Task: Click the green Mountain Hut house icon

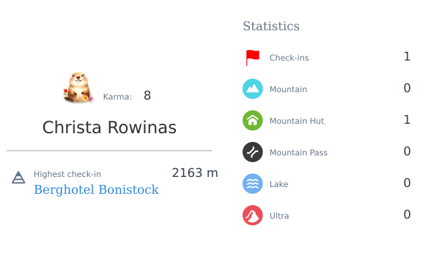Action: click(253, 120)
